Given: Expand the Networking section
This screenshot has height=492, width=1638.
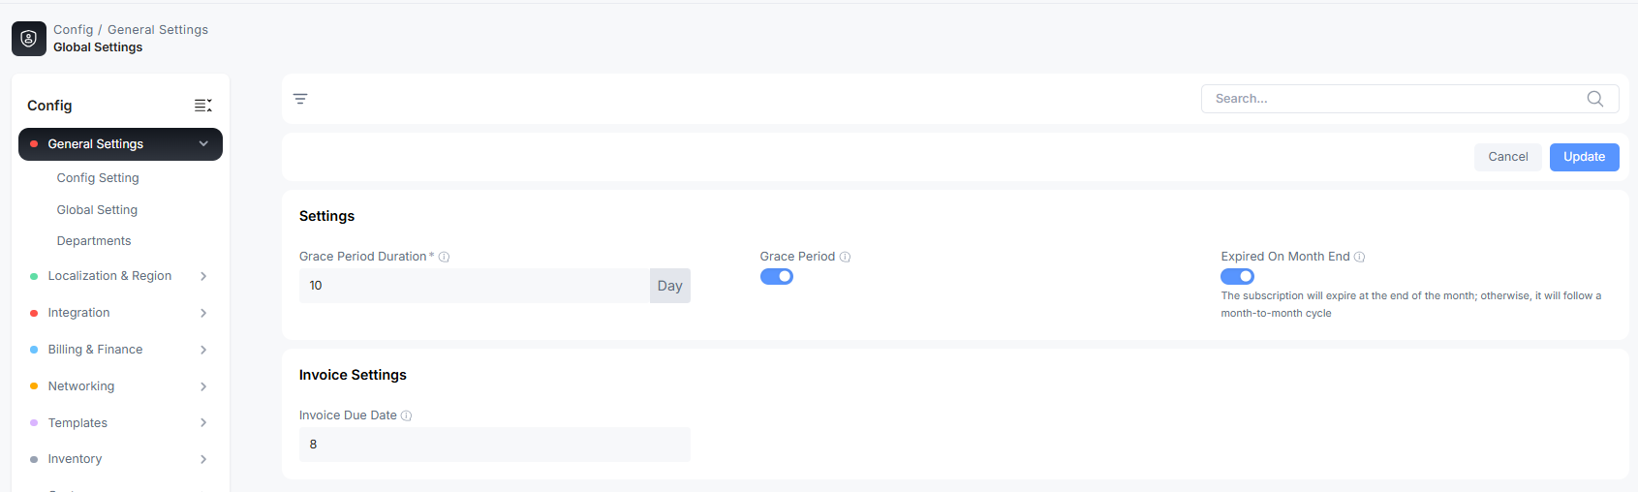Looking at the screenshot, I should coord(120,386).
